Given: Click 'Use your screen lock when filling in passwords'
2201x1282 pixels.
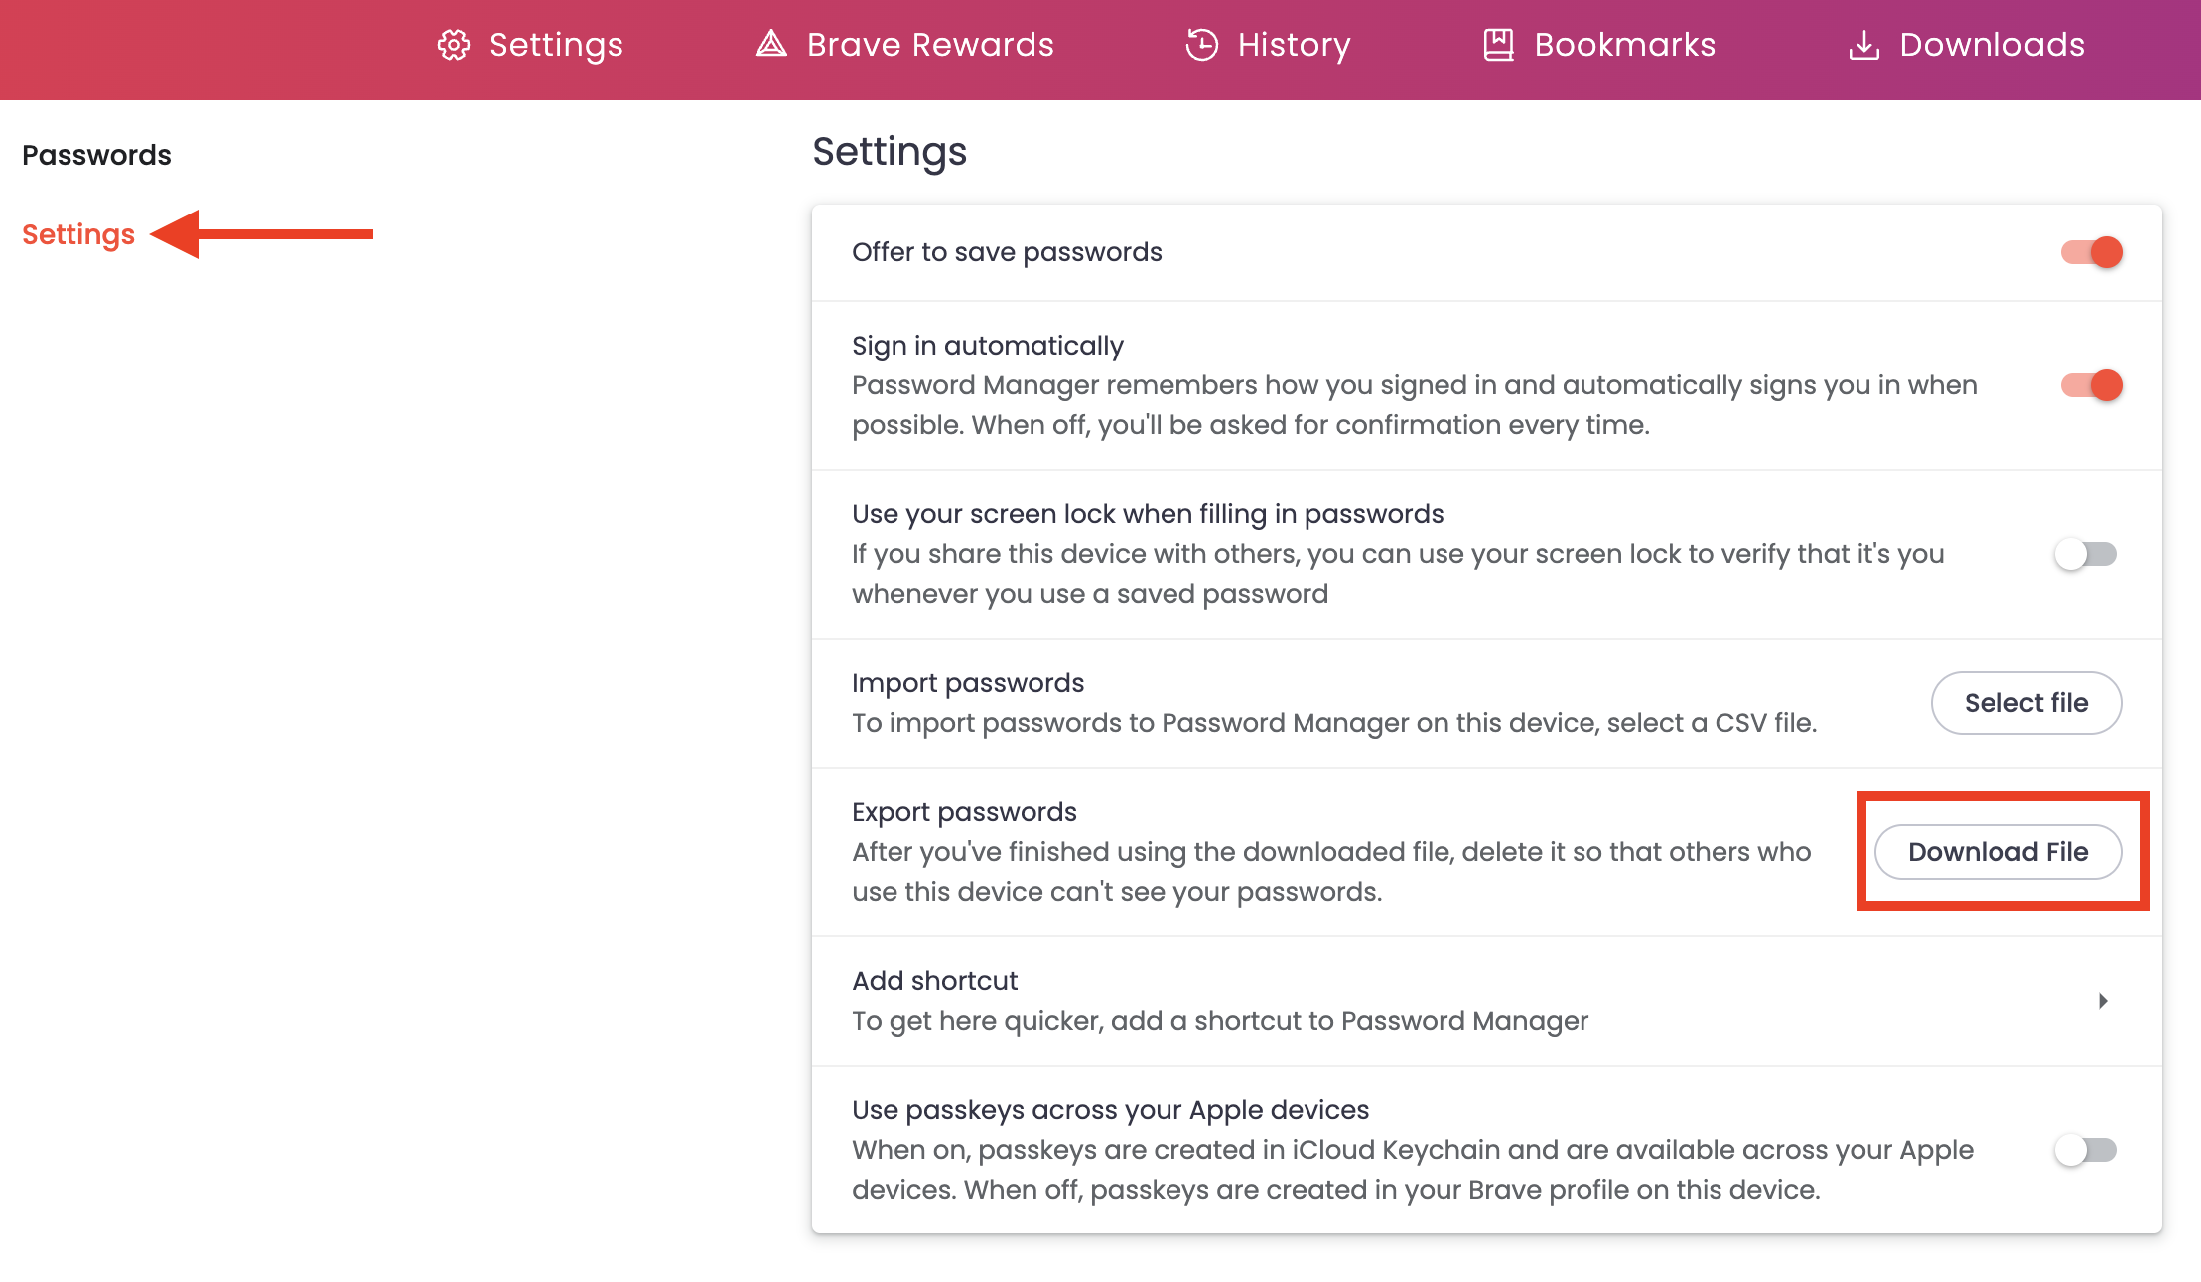Looking at the screenshot, I should pyautogui.click(x=1148, y=514).
